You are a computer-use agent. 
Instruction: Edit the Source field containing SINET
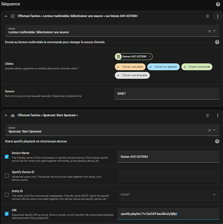click(167, 94)
